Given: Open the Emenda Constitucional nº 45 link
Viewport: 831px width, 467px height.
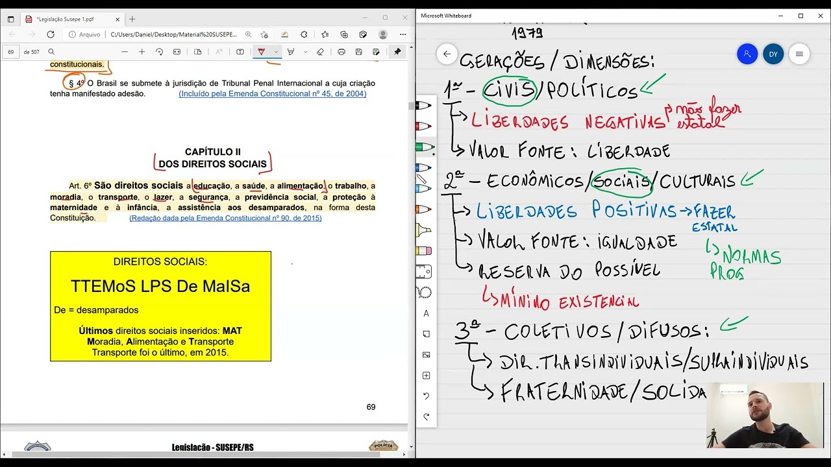Looking at the screenshot, I should coord(273,93).
